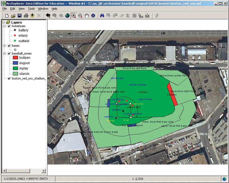Open a project with the folder icon
The height and width of the screenshot is (183, 229).
13,16
